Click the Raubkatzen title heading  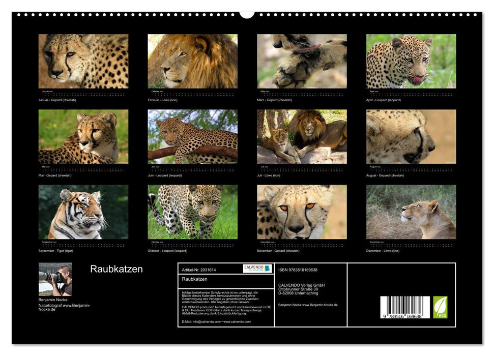pos(116,269)
